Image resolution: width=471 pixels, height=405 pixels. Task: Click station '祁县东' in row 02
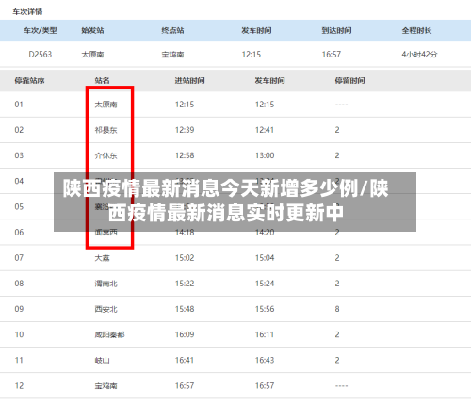pos(106,130)
